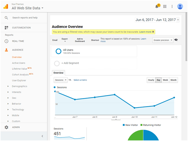Viewport: 188px width, 141px height.
Task: Click the New Visitor blue legend swatch
Action: (x=124, y=125)
